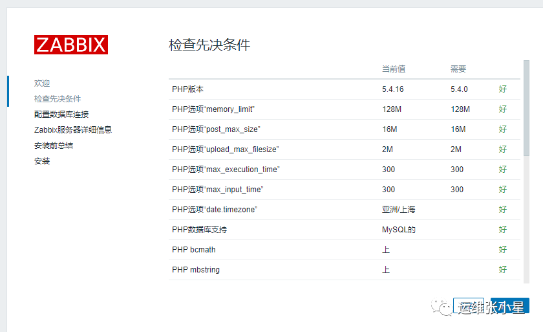Click current value 5.4.16
The width and height of the screenshot is (543, 332).
tap(393, 89)
